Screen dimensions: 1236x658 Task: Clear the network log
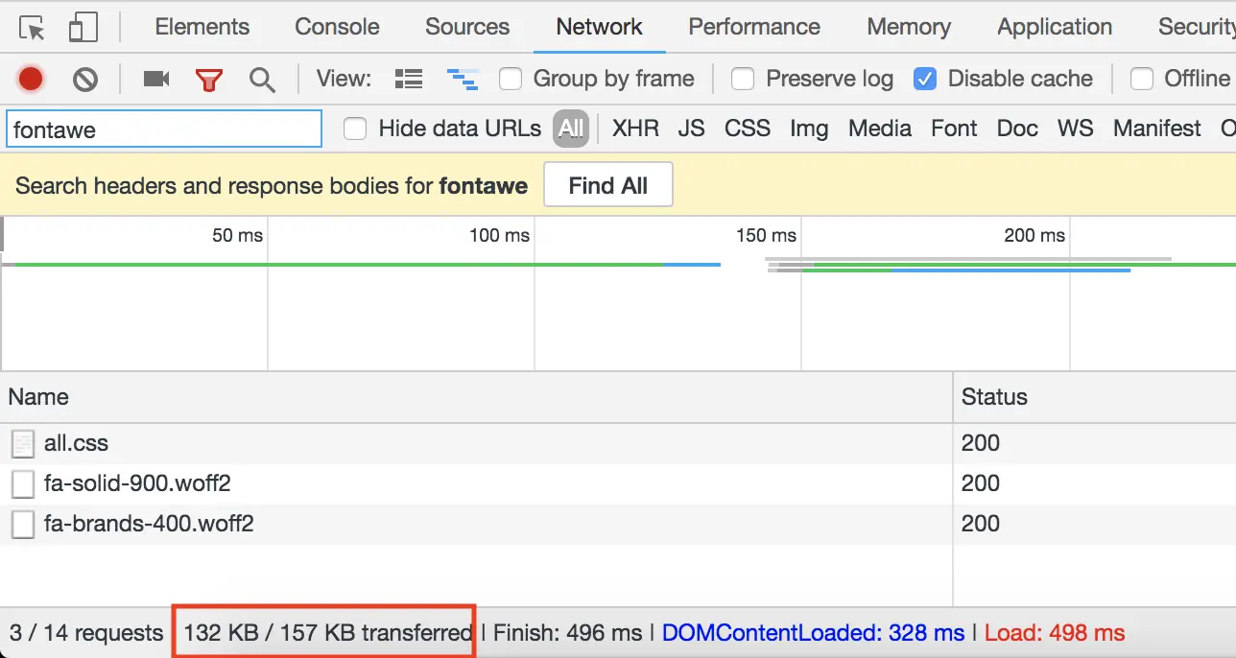[x=85, y=79]
